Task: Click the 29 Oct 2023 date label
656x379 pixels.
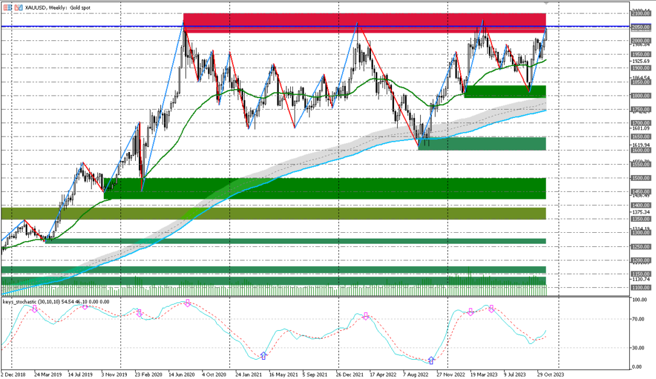Action: pos(550,373)
